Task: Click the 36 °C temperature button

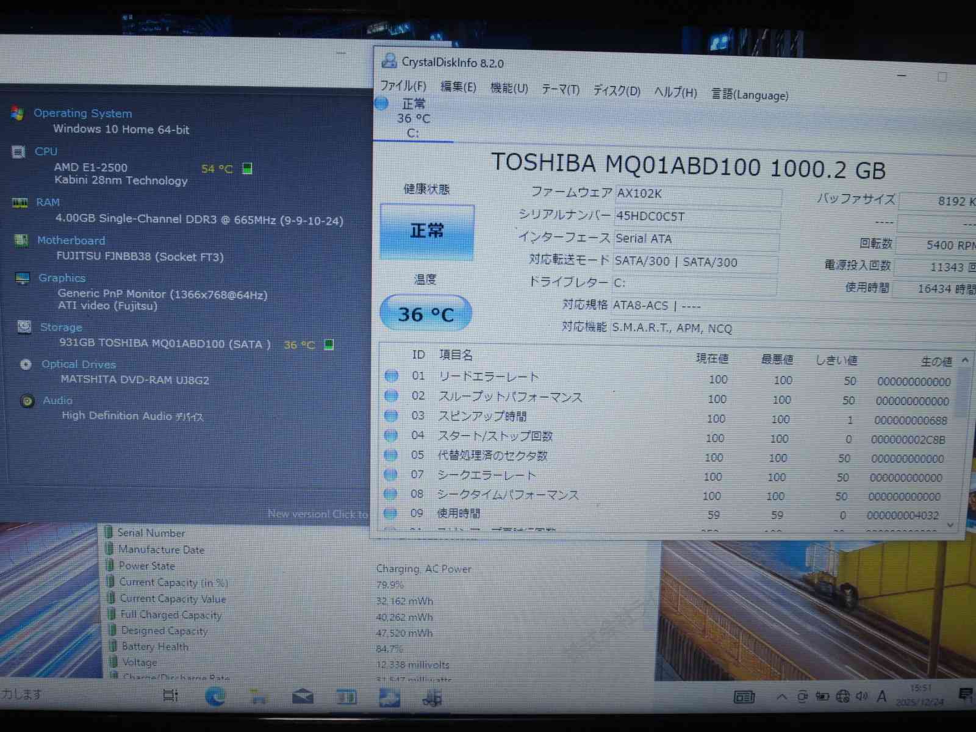Action: pos(426,314)
